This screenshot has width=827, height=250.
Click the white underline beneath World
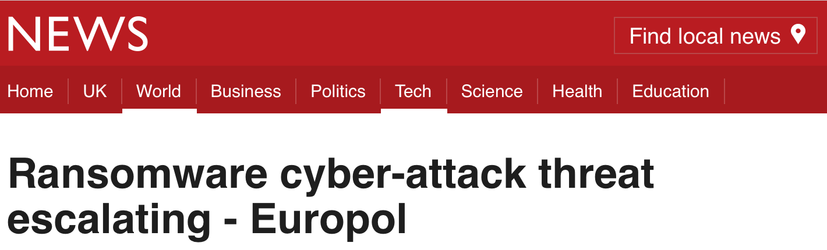tap(159, 110)
